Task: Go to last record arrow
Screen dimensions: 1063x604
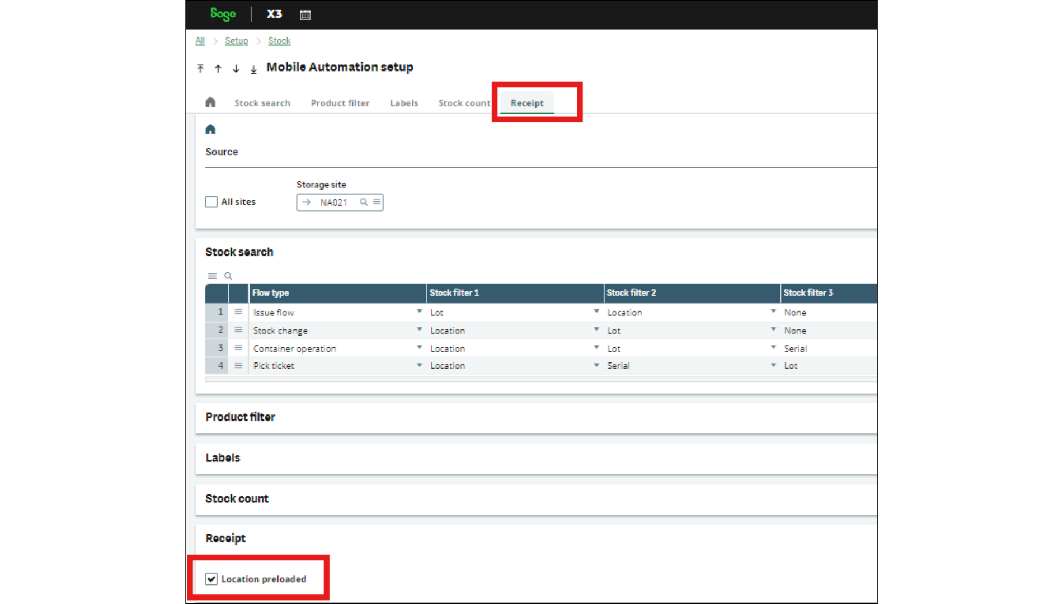Action: coord(253,69)
